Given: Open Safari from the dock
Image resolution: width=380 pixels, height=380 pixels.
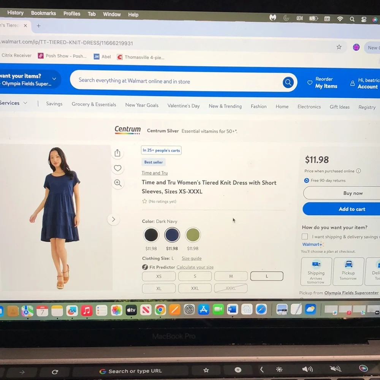Looking at the screenshot, I should pos(261,309).
